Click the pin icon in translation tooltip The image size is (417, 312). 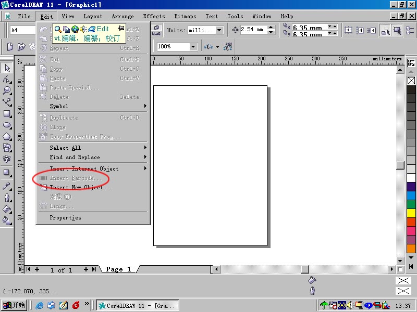(121, 28)
